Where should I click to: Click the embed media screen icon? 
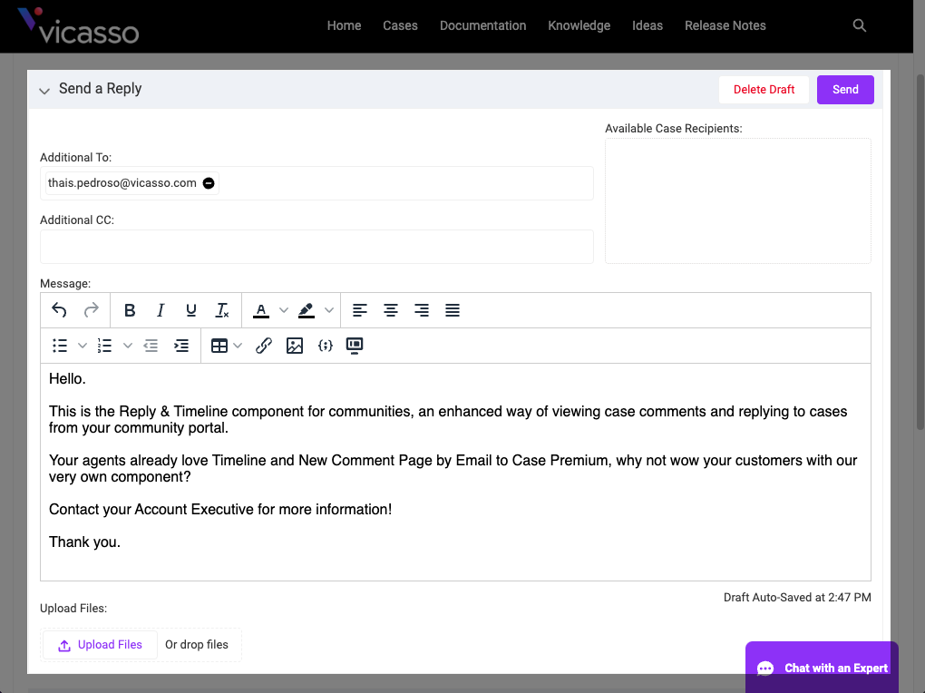(355, 346)
